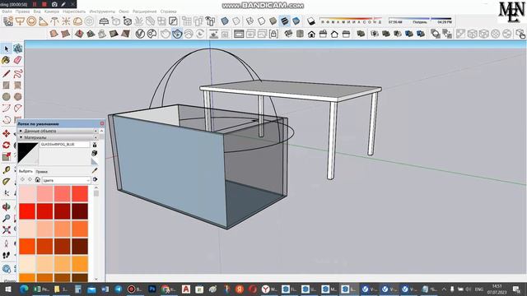This screenshot has width=527, height=296.
Task: Pick the bright red color swatch
Action: tap(27, 211)
